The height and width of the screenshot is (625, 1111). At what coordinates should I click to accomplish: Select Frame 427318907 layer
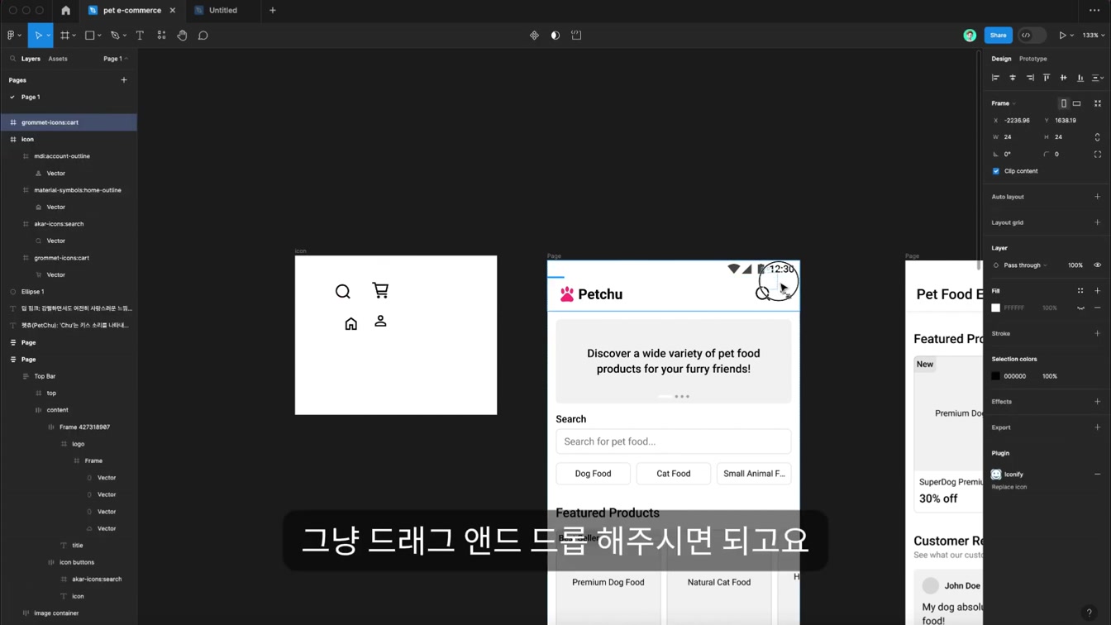69,427
